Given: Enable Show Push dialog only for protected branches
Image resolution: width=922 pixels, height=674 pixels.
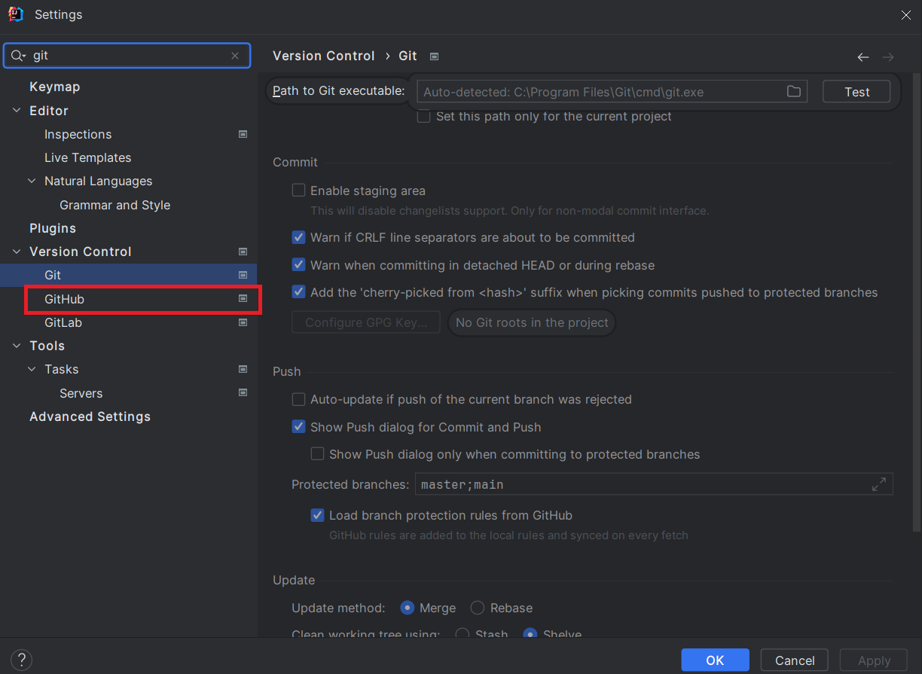Looking at the screenshot, I should pos(317,454).
